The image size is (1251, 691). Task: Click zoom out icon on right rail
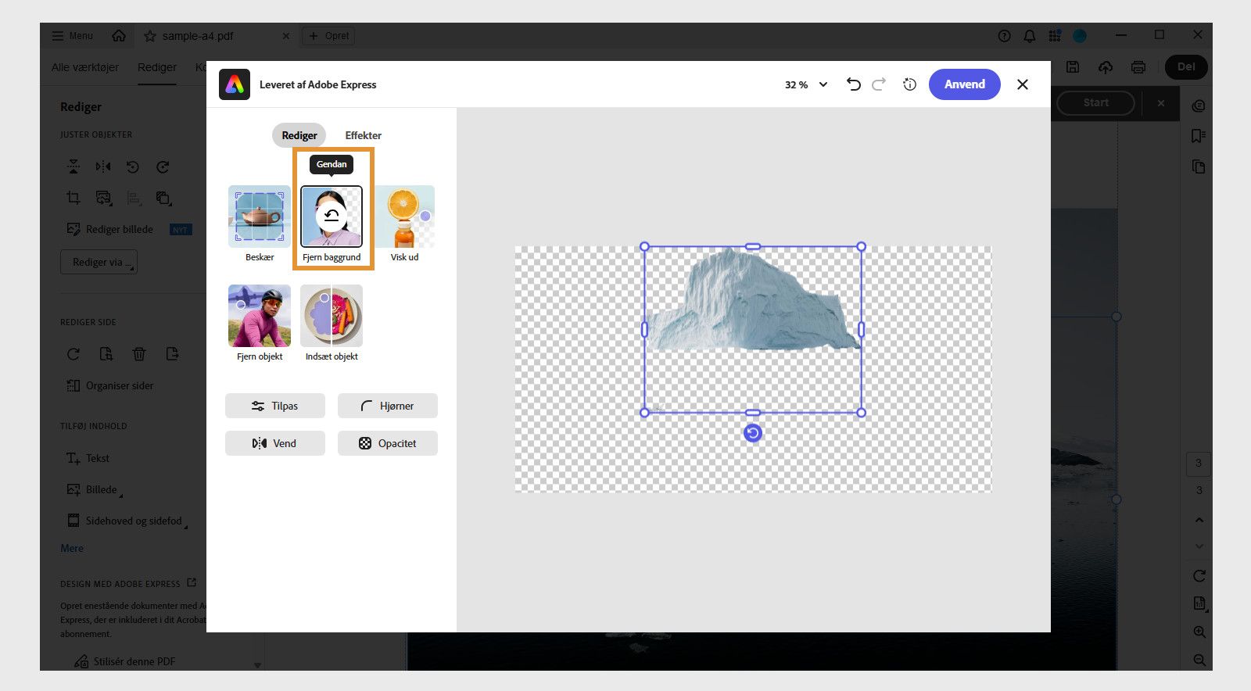click(1199, 661)
